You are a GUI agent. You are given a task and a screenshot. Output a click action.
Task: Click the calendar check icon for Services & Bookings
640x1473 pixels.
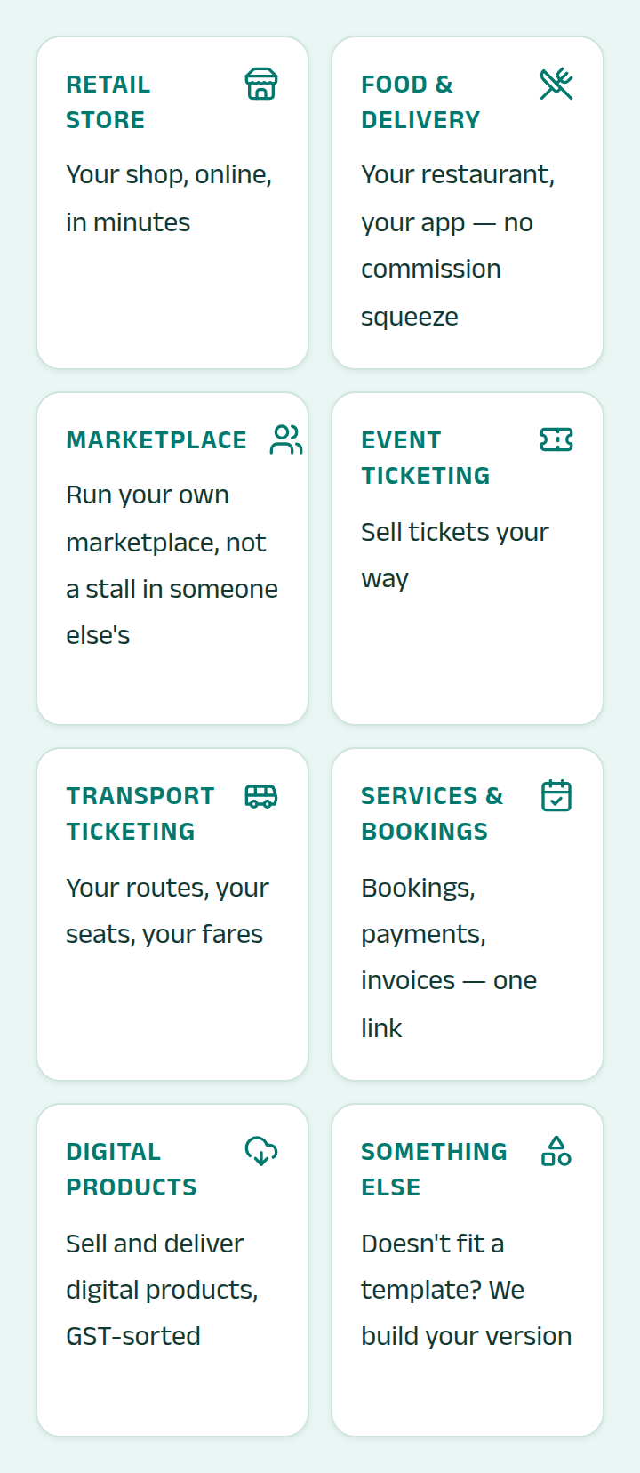[x=556, y=795]
